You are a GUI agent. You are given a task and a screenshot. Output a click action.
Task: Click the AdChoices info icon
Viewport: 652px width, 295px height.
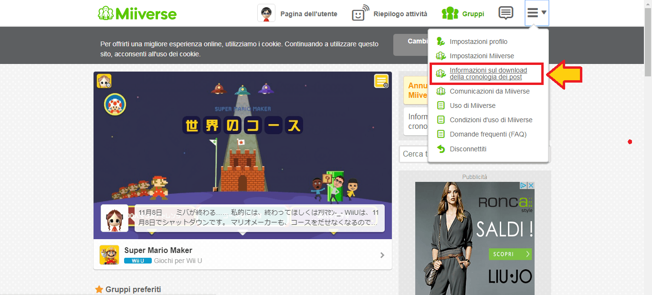[x=524, y=185]
